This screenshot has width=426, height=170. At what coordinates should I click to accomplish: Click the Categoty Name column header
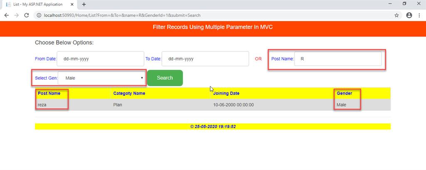pyautogui.click(x=129, y=93)
